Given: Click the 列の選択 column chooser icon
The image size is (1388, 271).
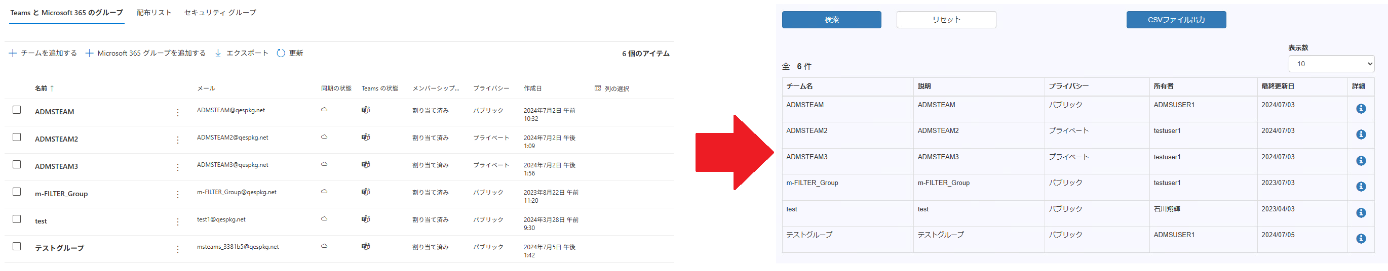Looking at the screenshot, I should [598, 88].
